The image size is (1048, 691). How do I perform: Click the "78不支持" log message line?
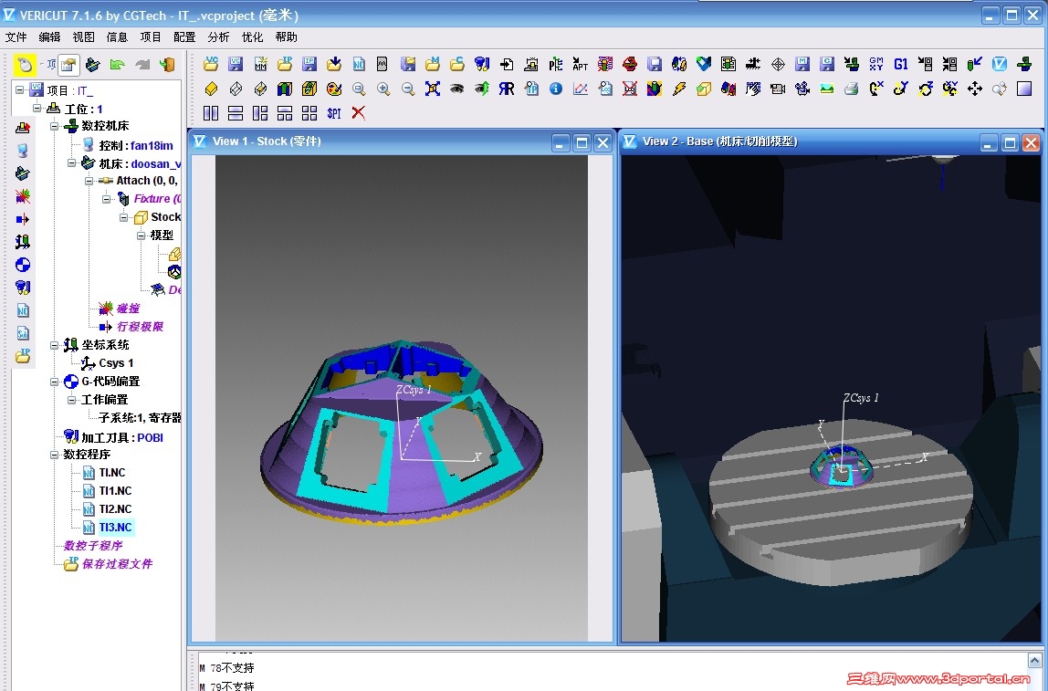(x=232, y=667)
